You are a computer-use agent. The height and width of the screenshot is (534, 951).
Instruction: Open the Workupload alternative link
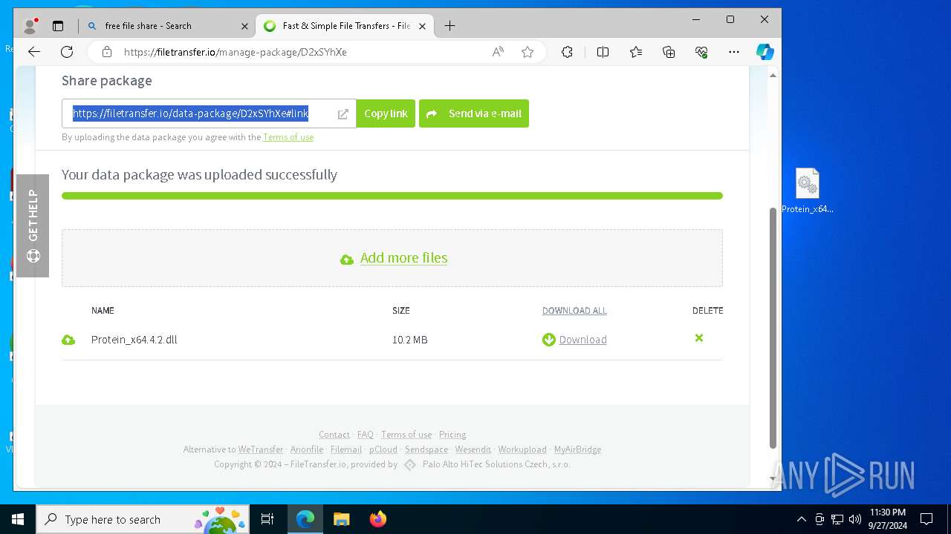coord(522,449)
